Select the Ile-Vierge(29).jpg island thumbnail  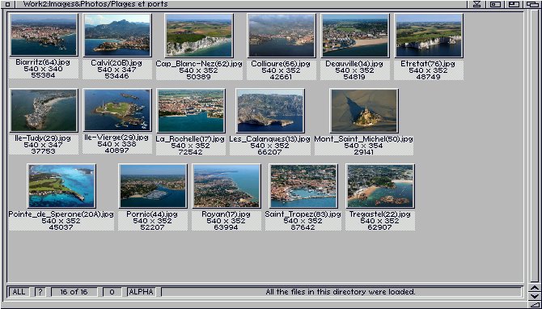(117, 110)
